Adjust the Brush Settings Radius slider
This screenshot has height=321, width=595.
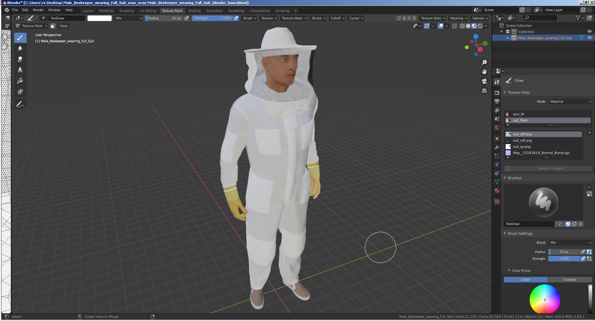pos(564,252)
